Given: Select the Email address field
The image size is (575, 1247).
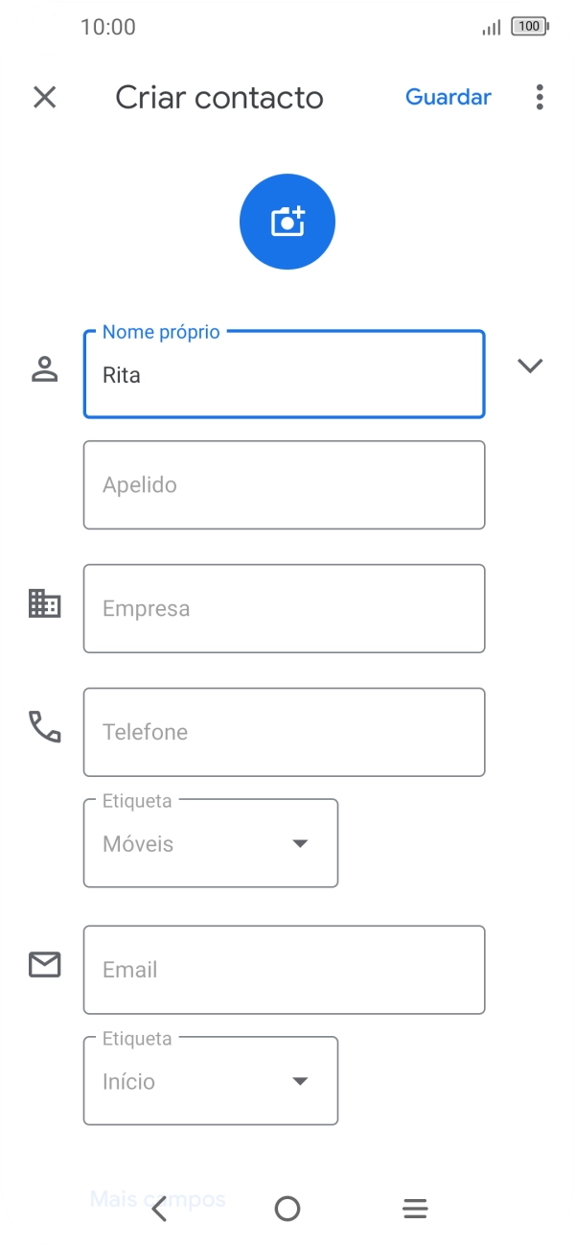Looking at the screenshot, I should click(284, 970).
